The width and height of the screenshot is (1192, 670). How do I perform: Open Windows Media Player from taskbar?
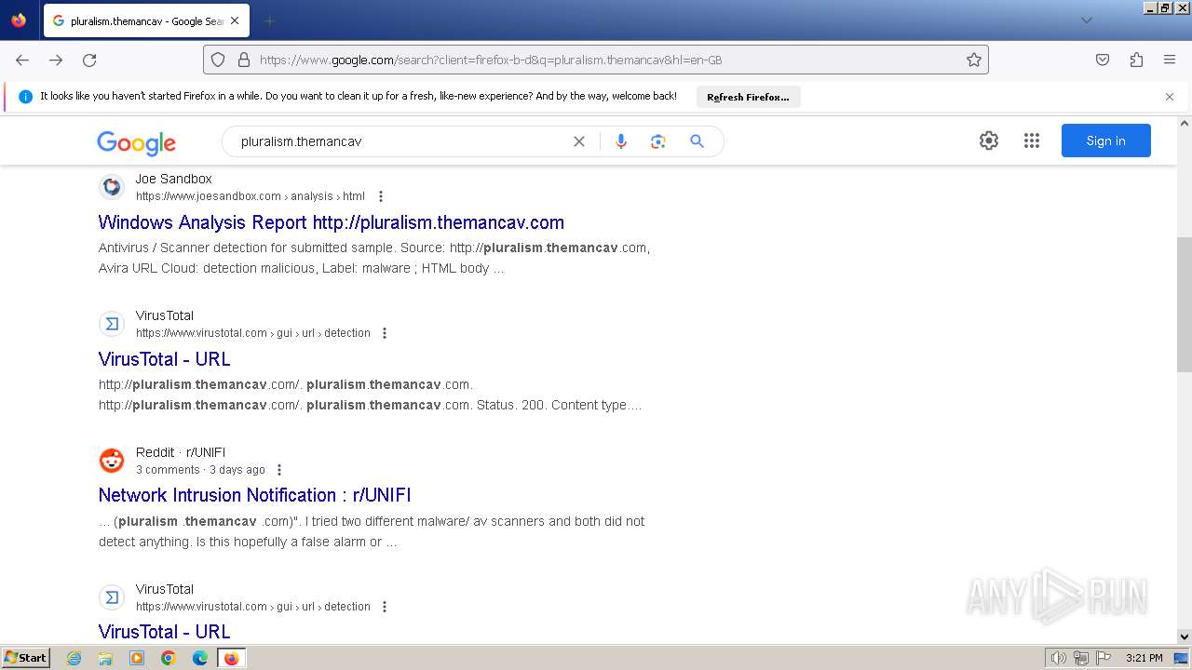tap(137, 658)
